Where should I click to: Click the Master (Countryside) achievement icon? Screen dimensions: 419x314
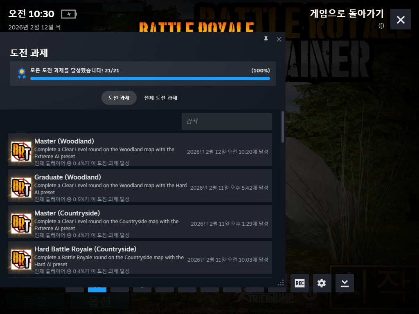pos(21,224)
